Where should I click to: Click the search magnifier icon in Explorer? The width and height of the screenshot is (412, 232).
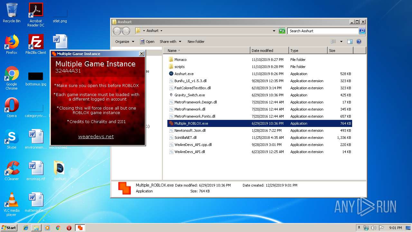362,31
